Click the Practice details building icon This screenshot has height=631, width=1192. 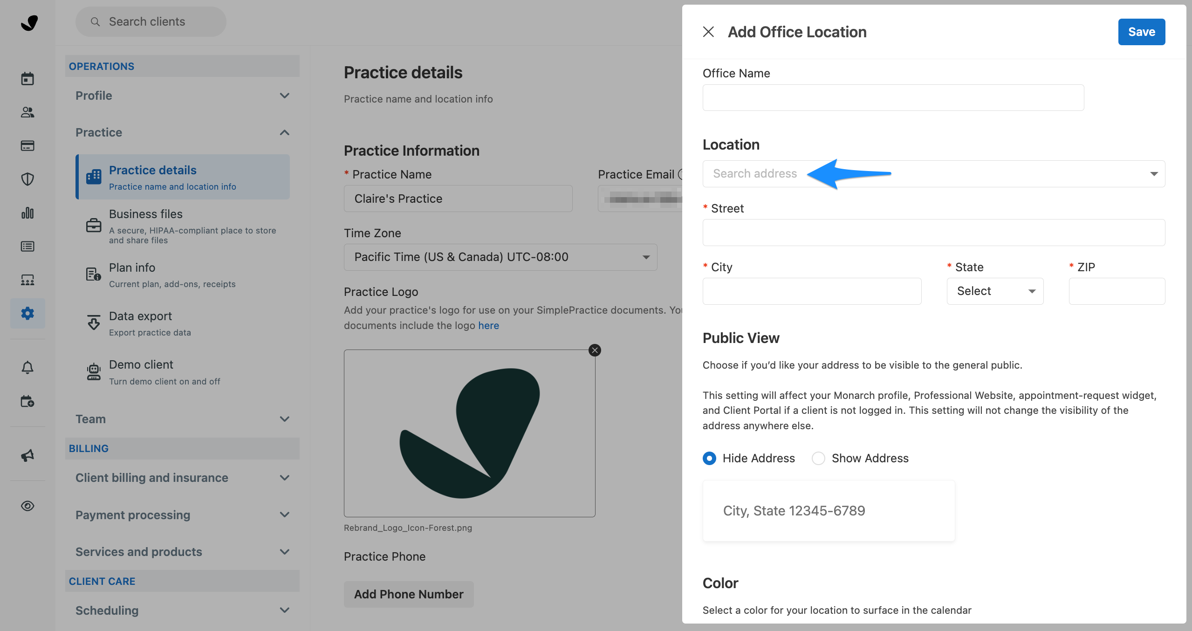pyautogui.click(x=94, y=177)
